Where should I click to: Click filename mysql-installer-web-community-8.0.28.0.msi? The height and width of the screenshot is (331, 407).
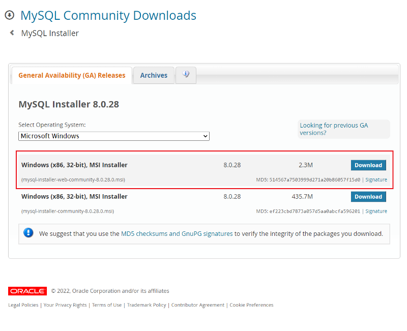73,179
